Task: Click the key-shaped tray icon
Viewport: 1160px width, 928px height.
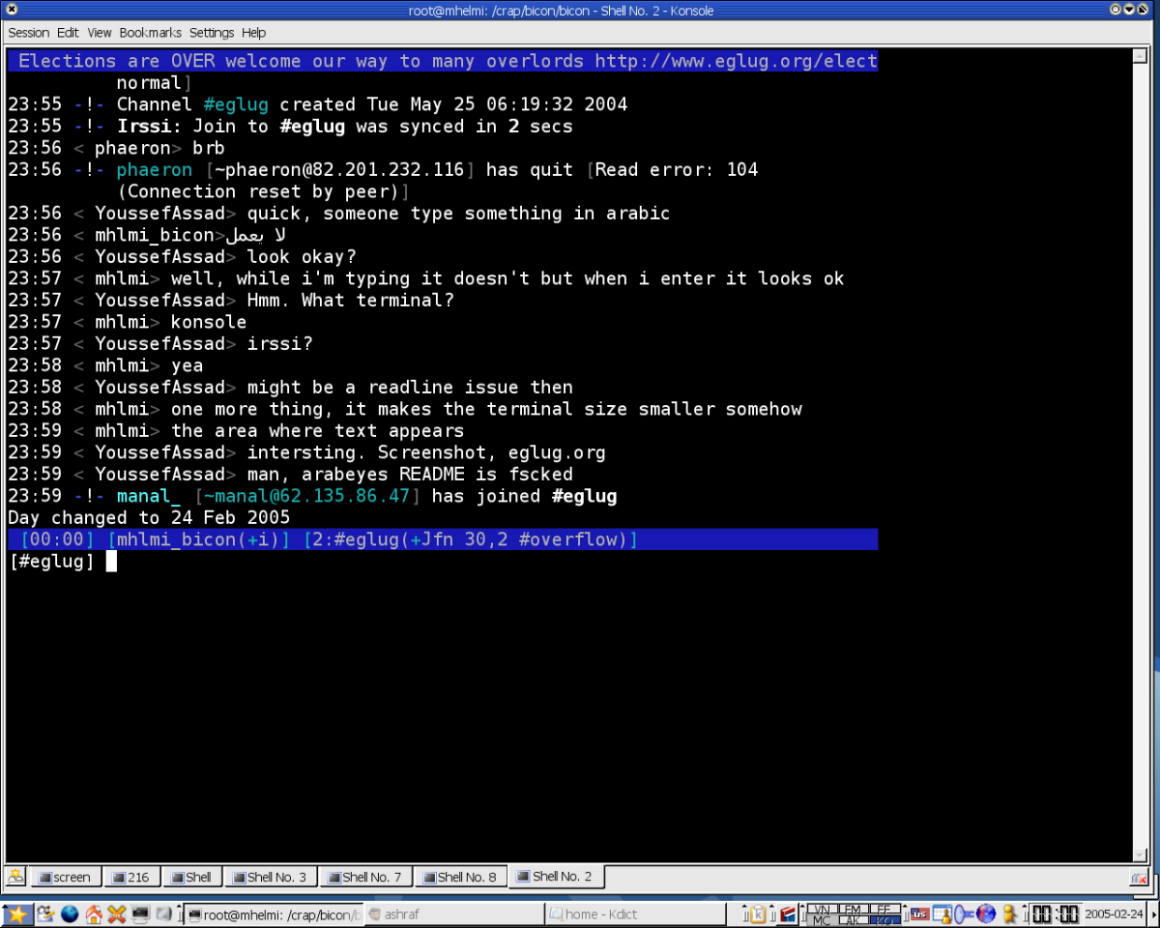Action: tap(964, 913)
